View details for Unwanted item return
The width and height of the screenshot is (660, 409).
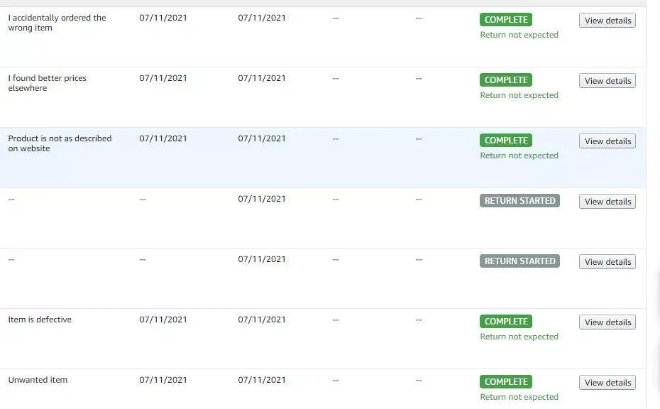click(607, 383)
